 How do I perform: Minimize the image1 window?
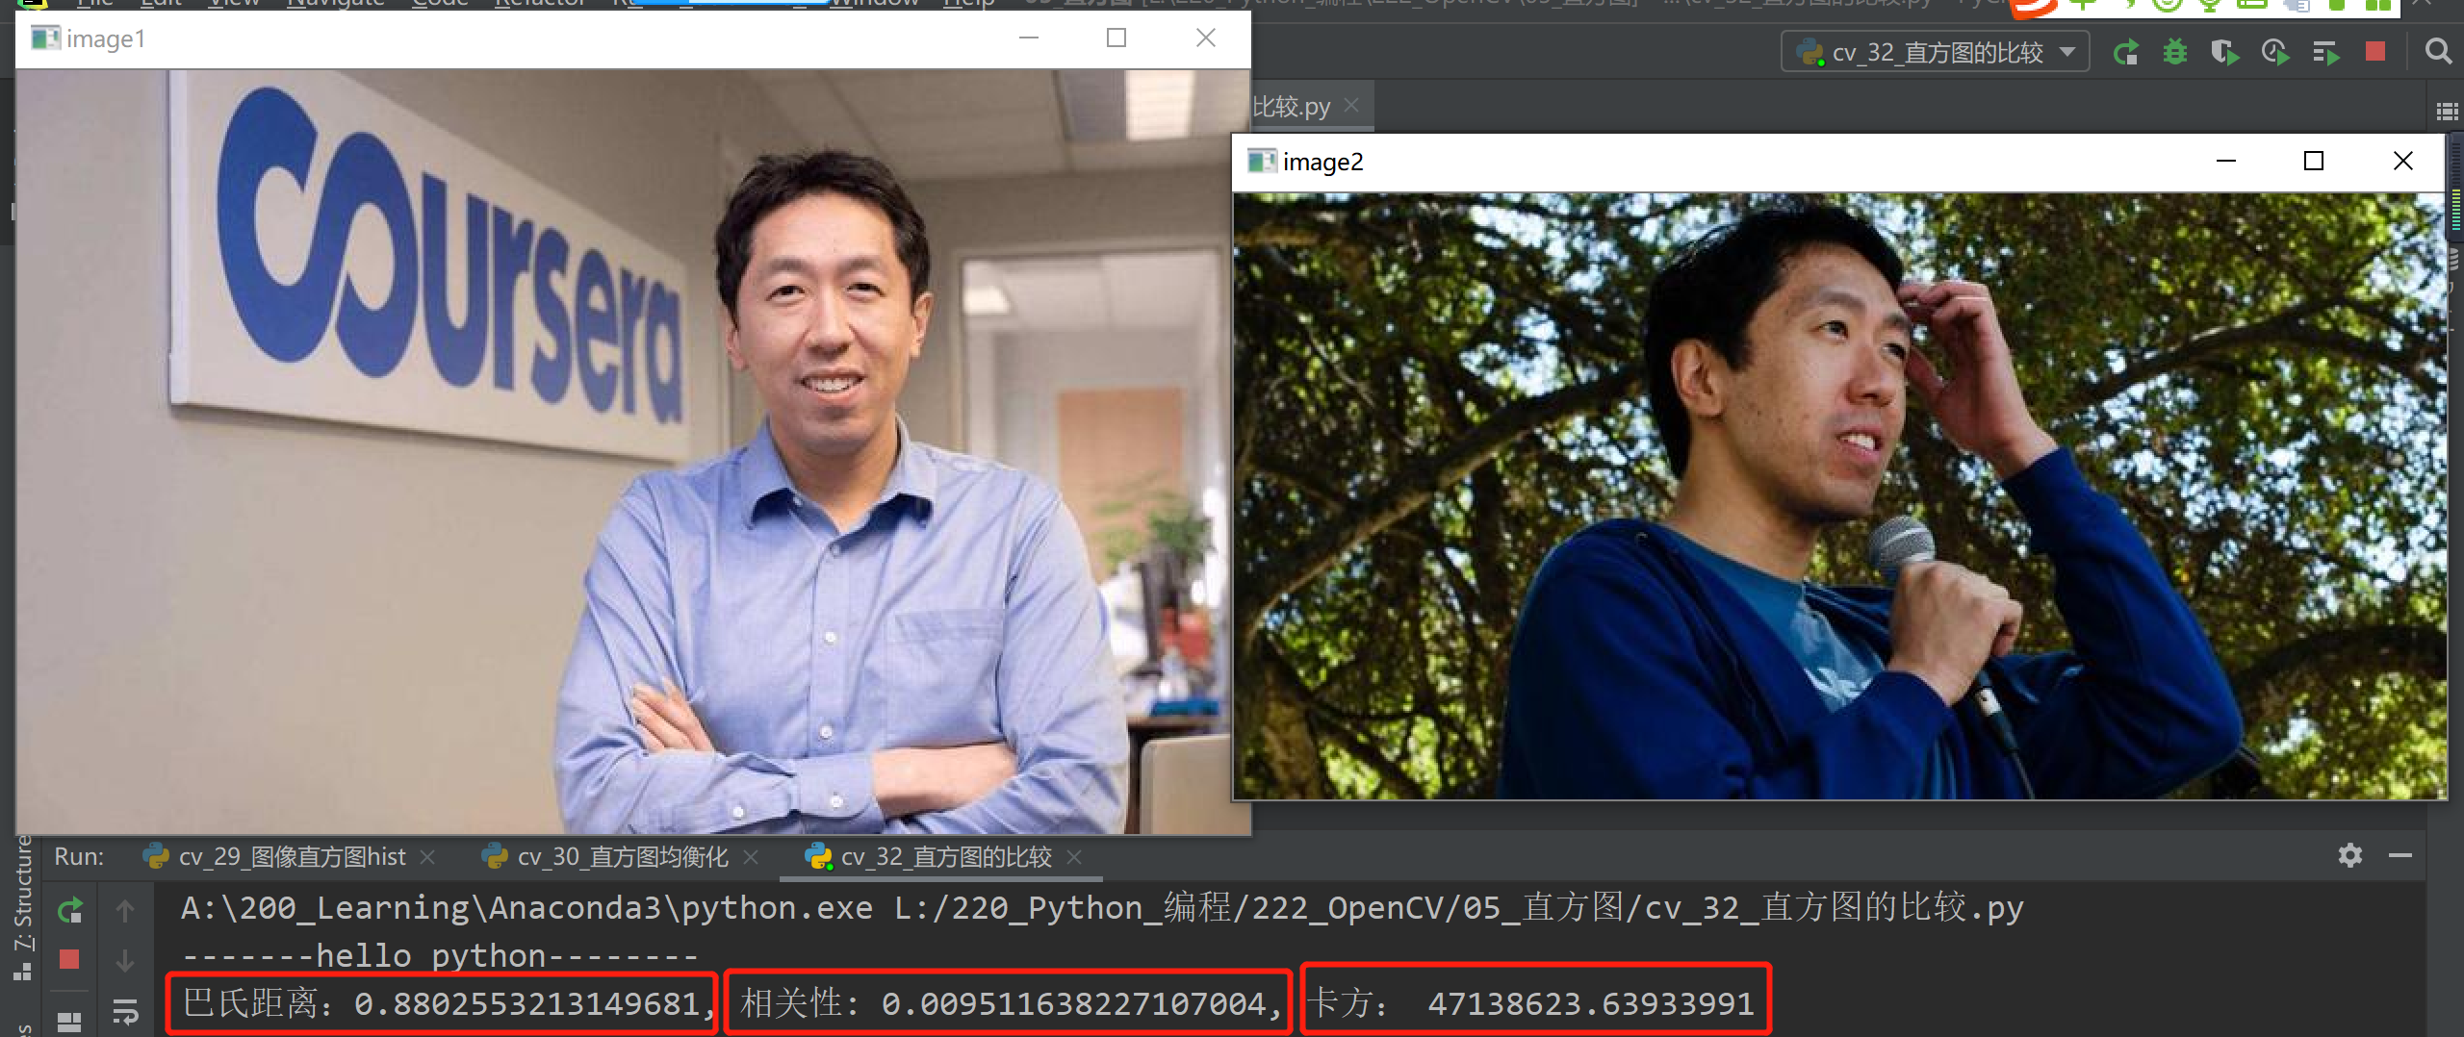[x=1029, y=38]
